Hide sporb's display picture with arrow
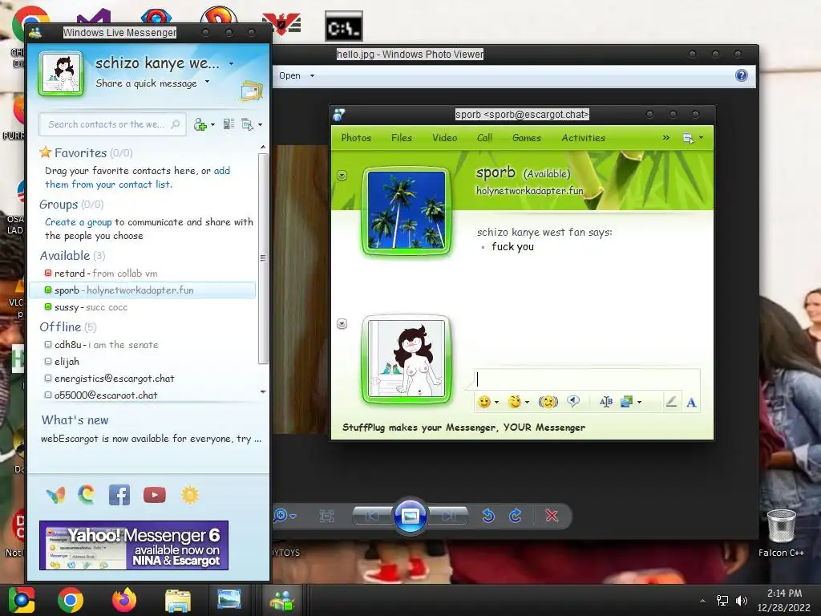Screen dimensions: 821x616 pos(342,176)
